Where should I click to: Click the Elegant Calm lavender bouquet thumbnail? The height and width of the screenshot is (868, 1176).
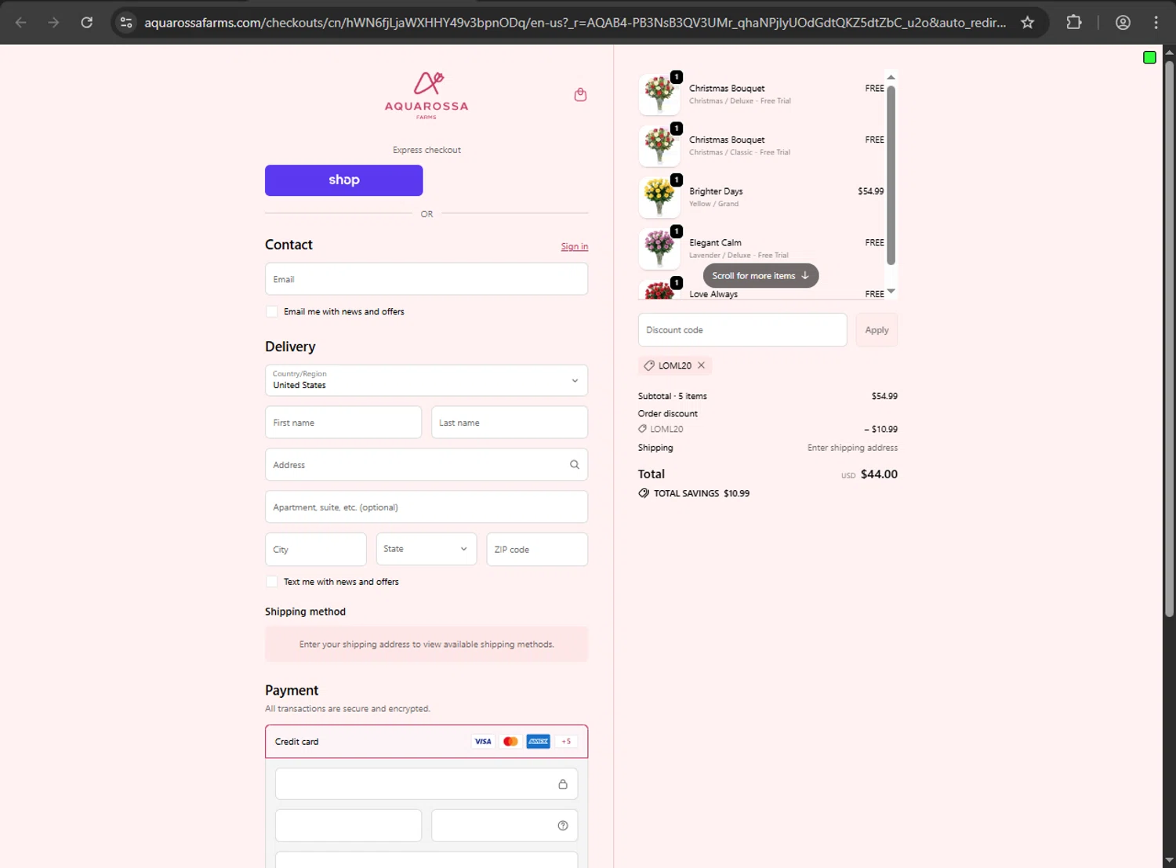(x=659, y=249)
